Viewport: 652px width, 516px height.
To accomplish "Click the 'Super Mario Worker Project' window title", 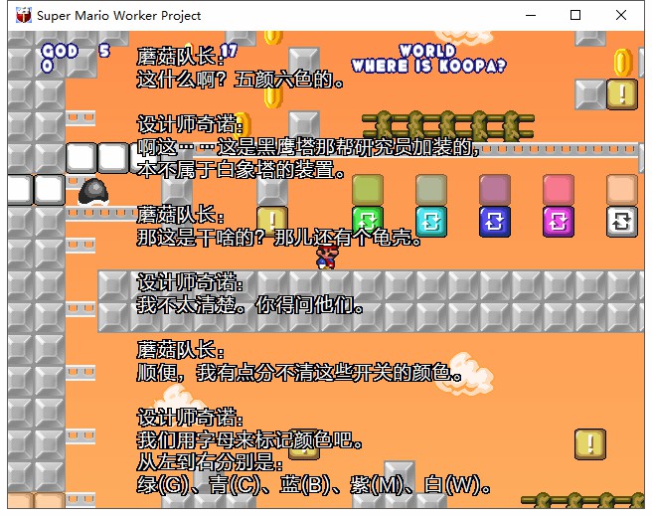I will (x=119, y=15).
